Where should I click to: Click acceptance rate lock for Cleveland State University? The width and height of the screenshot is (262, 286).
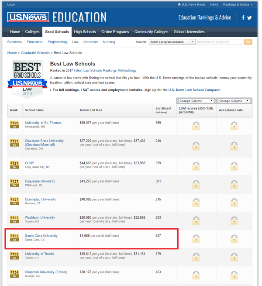234,146
